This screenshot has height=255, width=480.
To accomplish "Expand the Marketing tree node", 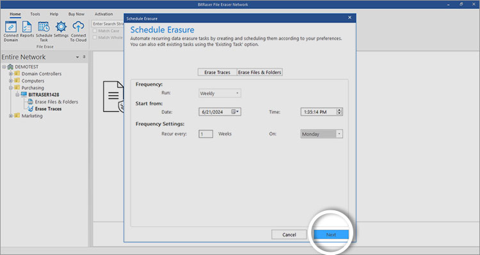I will (x=11, y=116).
